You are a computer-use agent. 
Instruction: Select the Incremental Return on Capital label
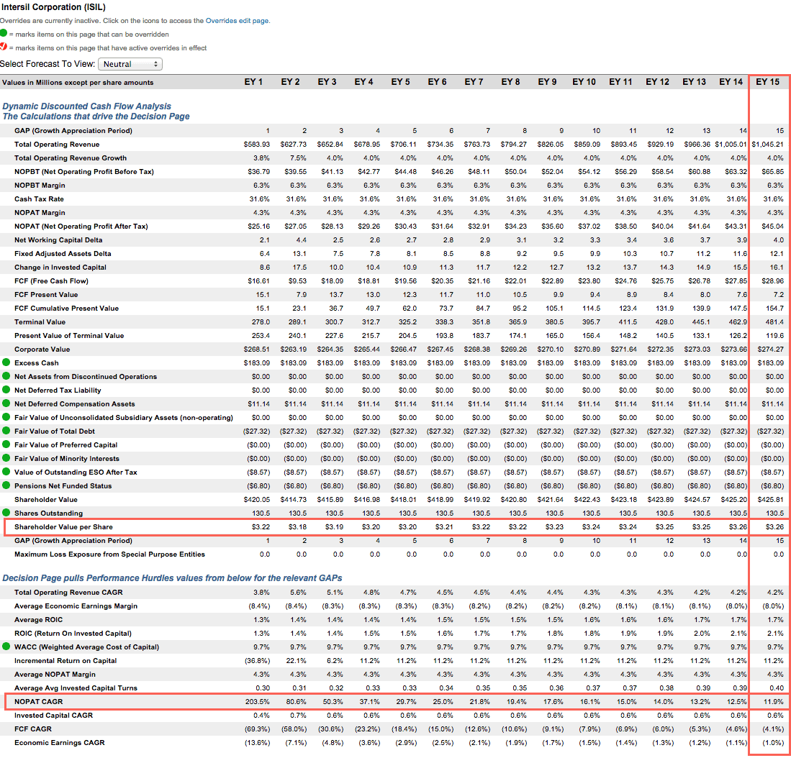tap(65, 661)
